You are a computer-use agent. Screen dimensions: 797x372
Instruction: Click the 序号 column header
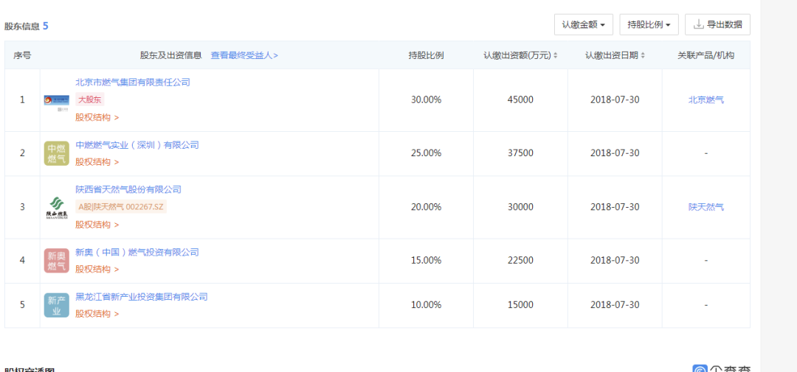coord(22,55)
